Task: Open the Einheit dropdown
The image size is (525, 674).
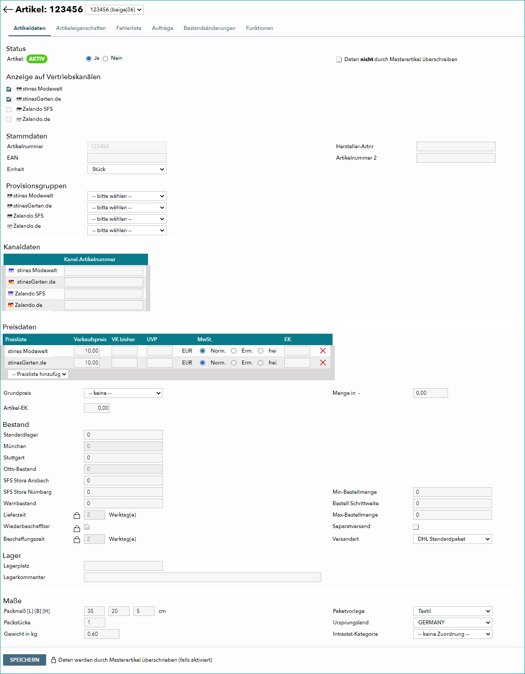Action: 127,169
